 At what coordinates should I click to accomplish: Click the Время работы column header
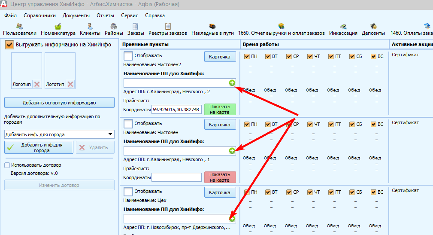tap(314, 44)
